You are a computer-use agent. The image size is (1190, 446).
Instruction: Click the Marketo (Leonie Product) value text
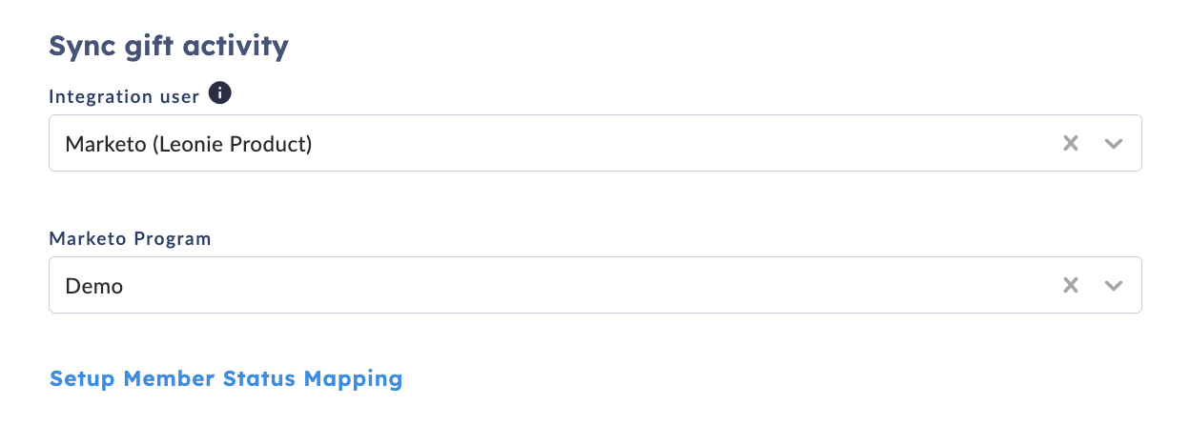point(189,145)
